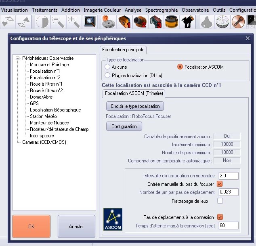Click the camera number 2 toolbar icon
The image size is (256, 246).
pyautogui.click(x=141, y=21)
